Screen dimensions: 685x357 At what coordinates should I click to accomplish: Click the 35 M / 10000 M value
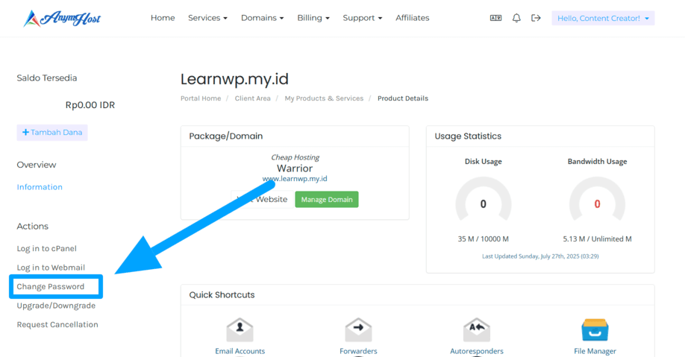[484, 238]
